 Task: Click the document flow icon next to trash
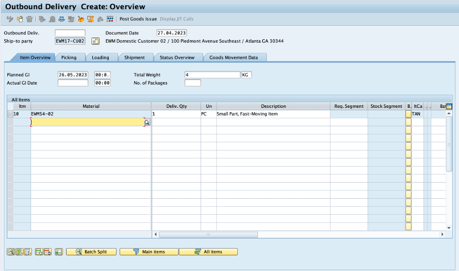pyautogui.click(x=42, y=19)
